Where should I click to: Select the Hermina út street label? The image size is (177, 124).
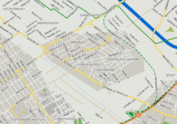pos(21,90)
